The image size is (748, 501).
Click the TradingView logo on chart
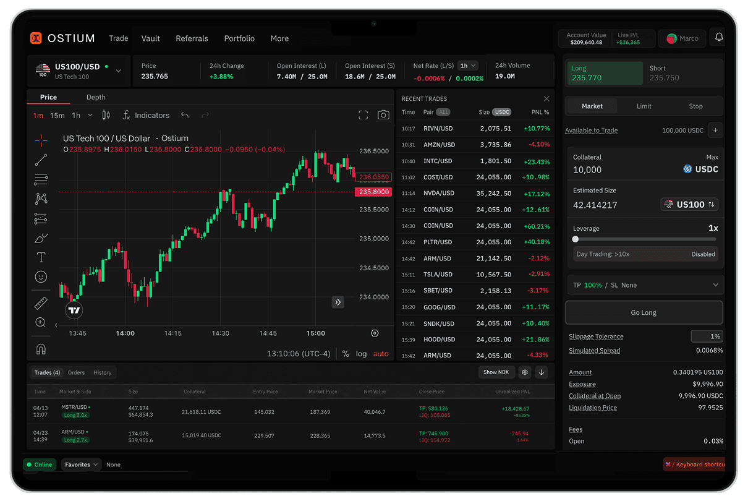click(x=74, y=310)
